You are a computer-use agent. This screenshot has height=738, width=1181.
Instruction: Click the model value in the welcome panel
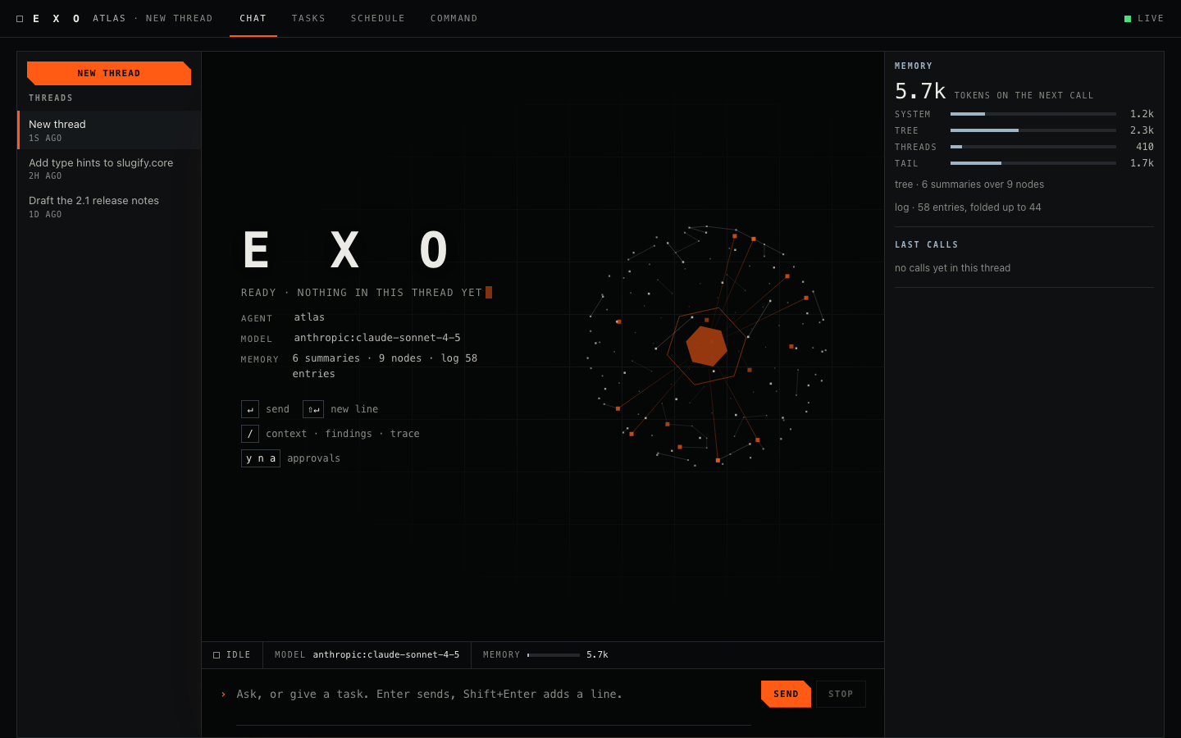[x=377, y=338]
